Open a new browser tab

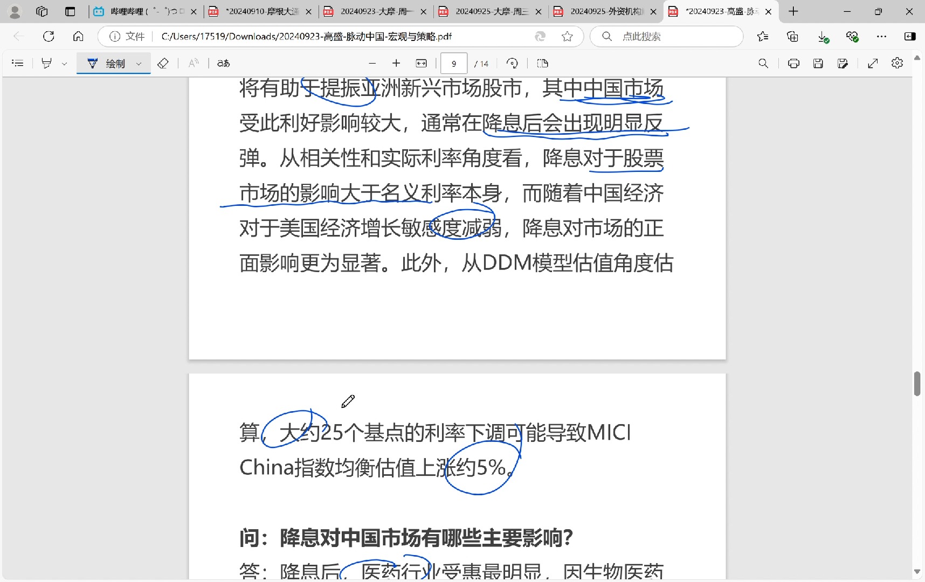tap(793, 11)
